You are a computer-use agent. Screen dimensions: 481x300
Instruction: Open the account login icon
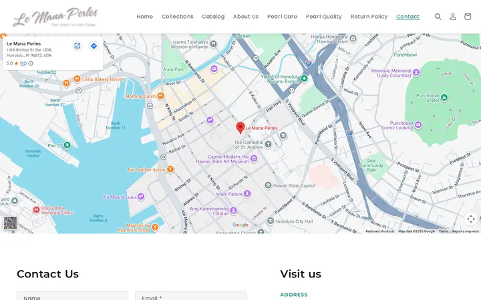453,17
